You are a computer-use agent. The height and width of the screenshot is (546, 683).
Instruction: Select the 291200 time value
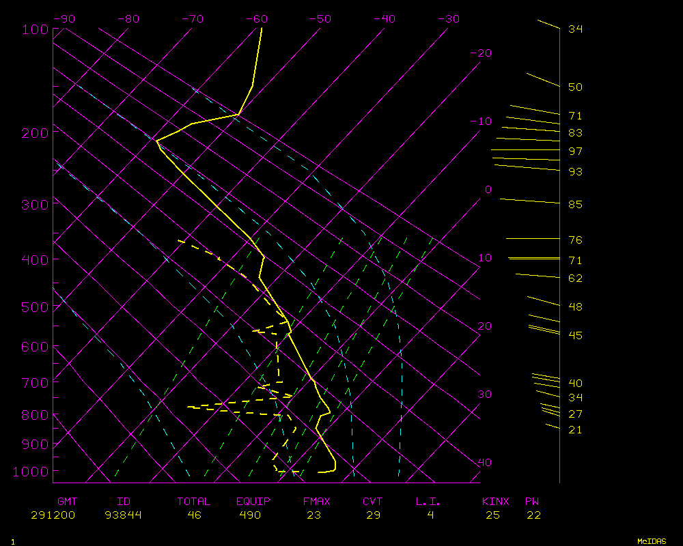(x=53, y=515)
